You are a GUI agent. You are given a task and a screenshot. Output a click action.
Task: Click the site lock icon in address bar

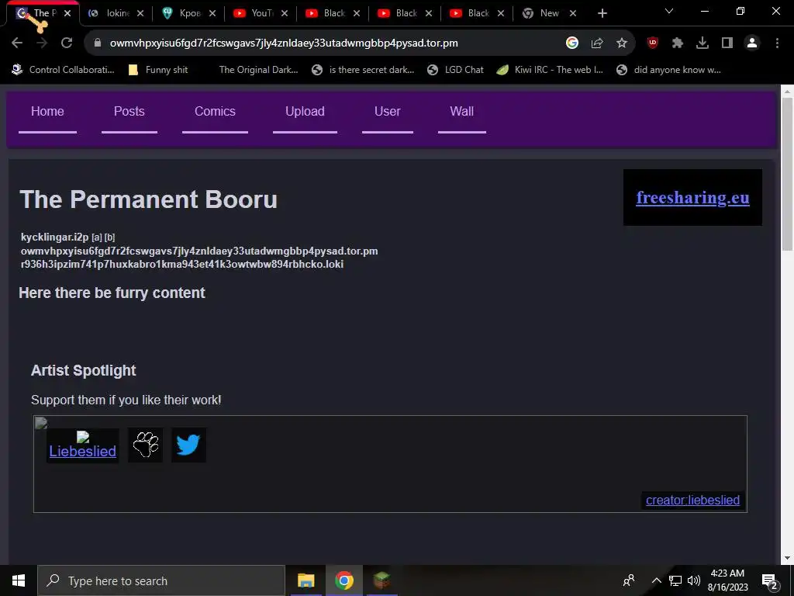pyautogui.click(x=98, y=43)
